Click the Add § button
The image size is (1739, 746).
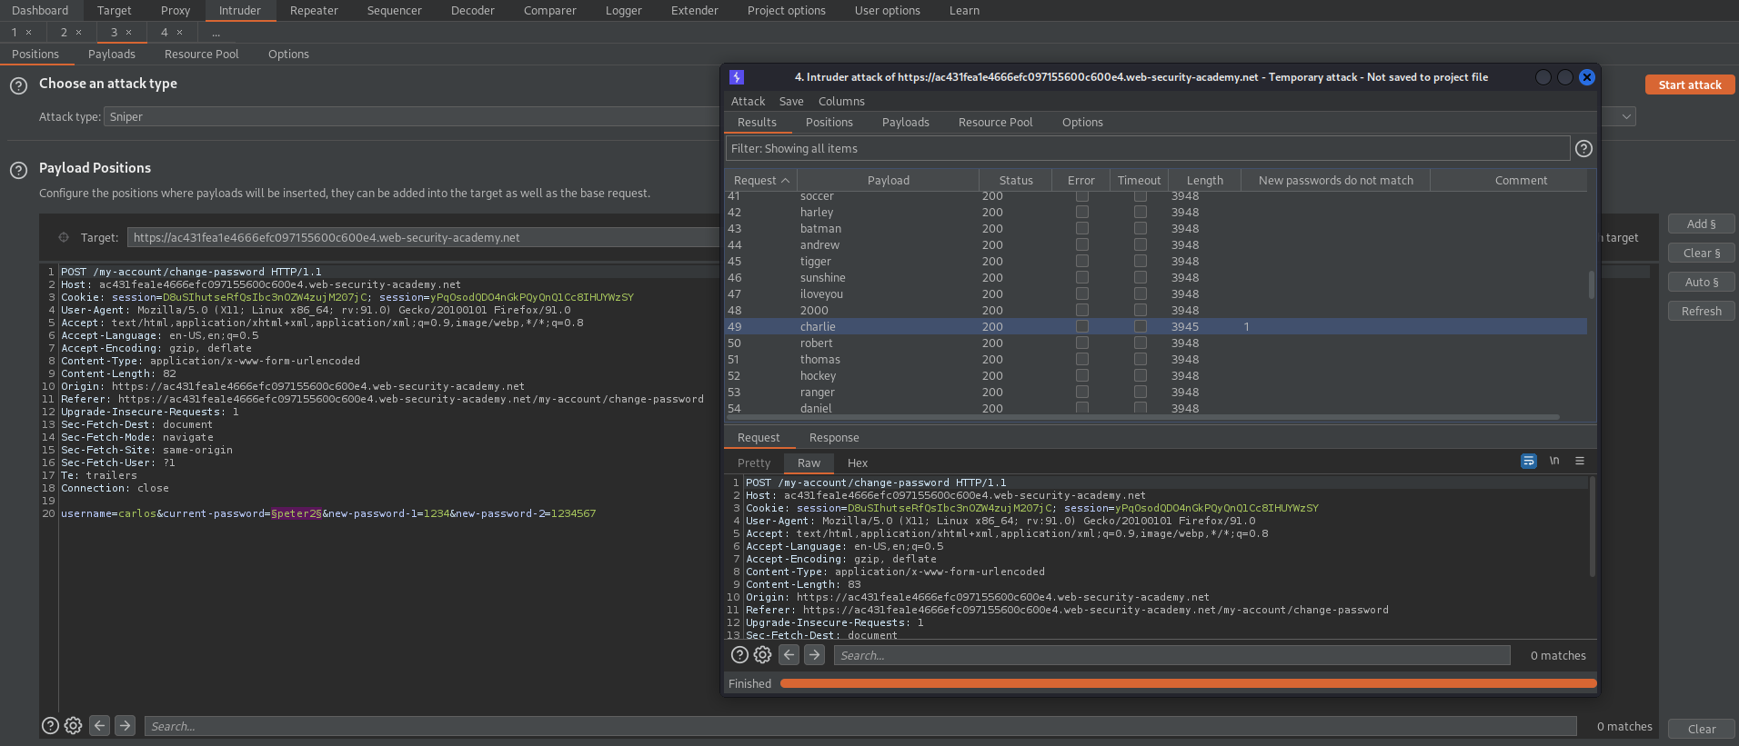click(x=1702, y=224)
